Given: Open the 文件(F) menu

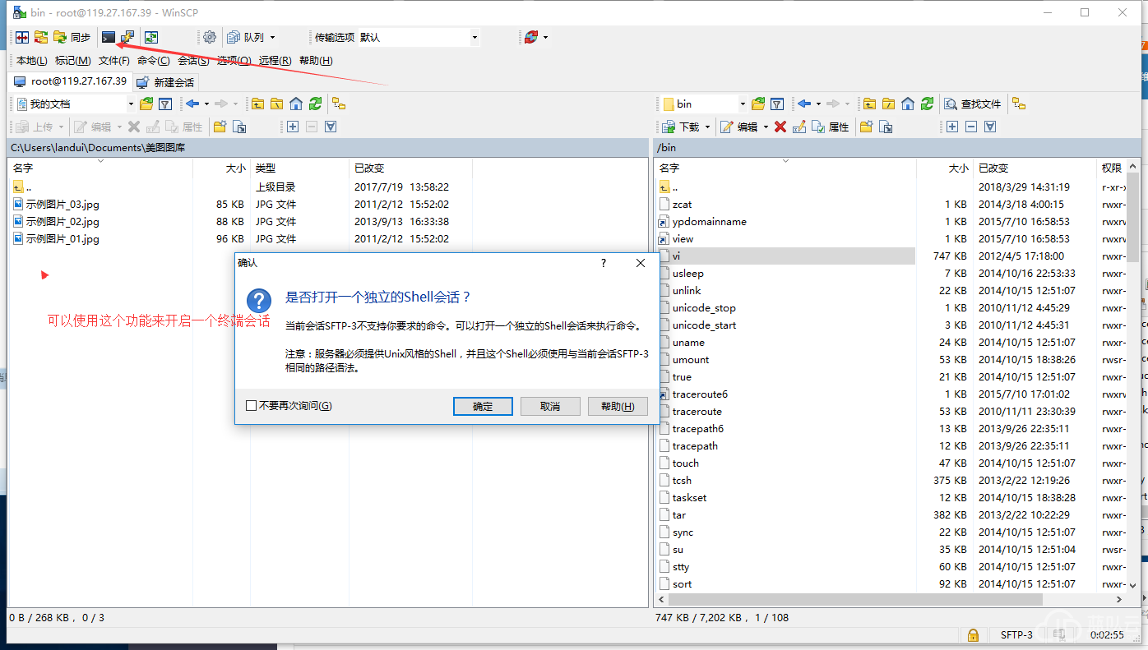Looking at the screenshot, I should [114, 61].
